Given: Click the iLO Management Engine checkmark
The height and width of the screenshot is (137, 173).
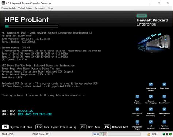Looking at the screenshot, I should click(x=137, y=122).
